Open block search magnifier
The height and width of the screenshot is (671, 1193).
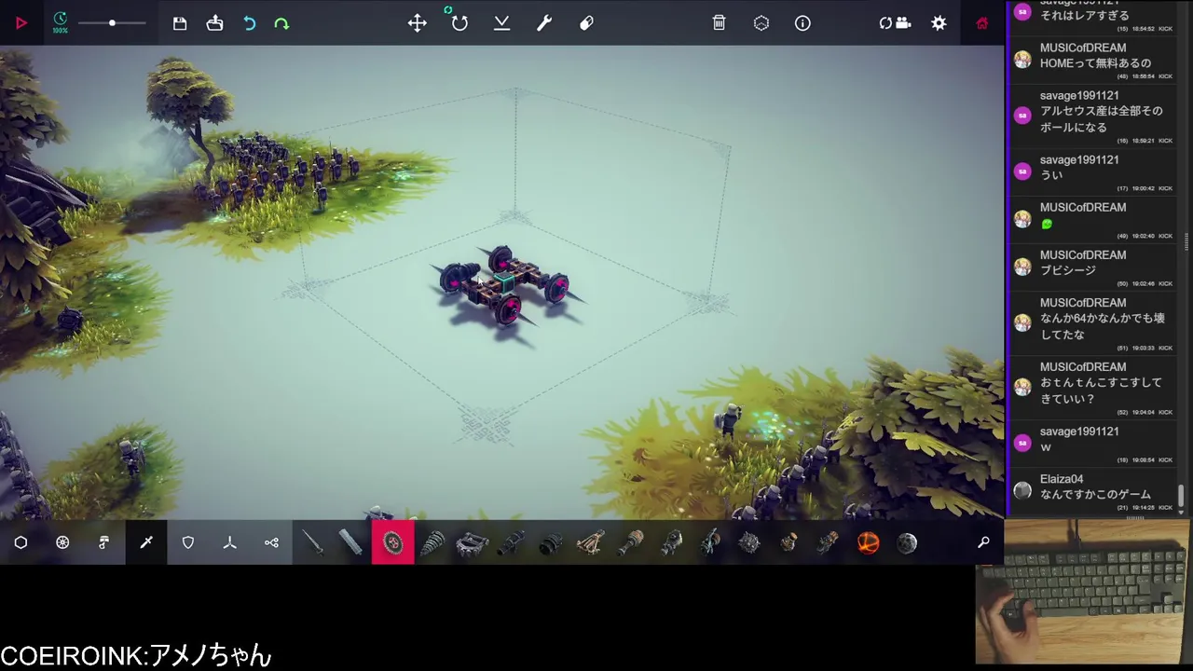tap(983, 542)
